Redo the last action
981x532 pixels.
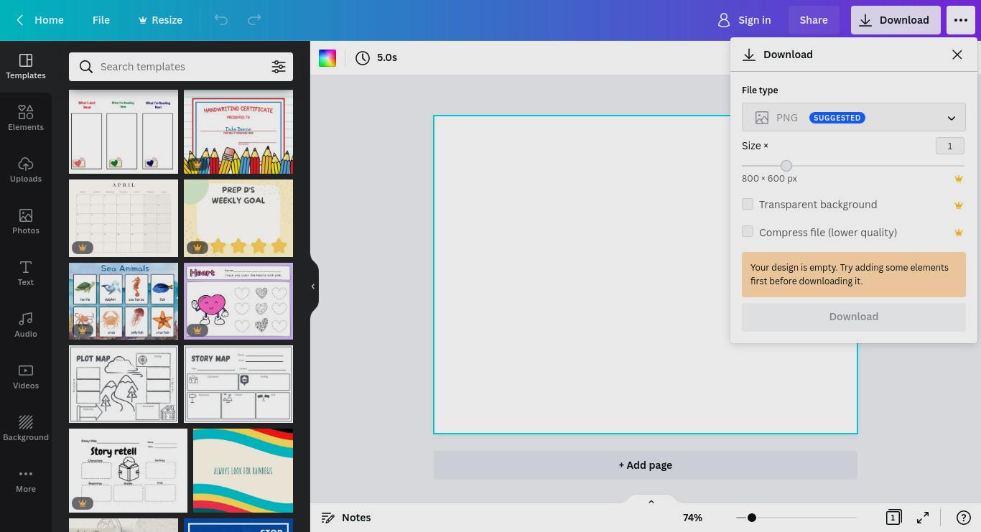tap(254, 20)
